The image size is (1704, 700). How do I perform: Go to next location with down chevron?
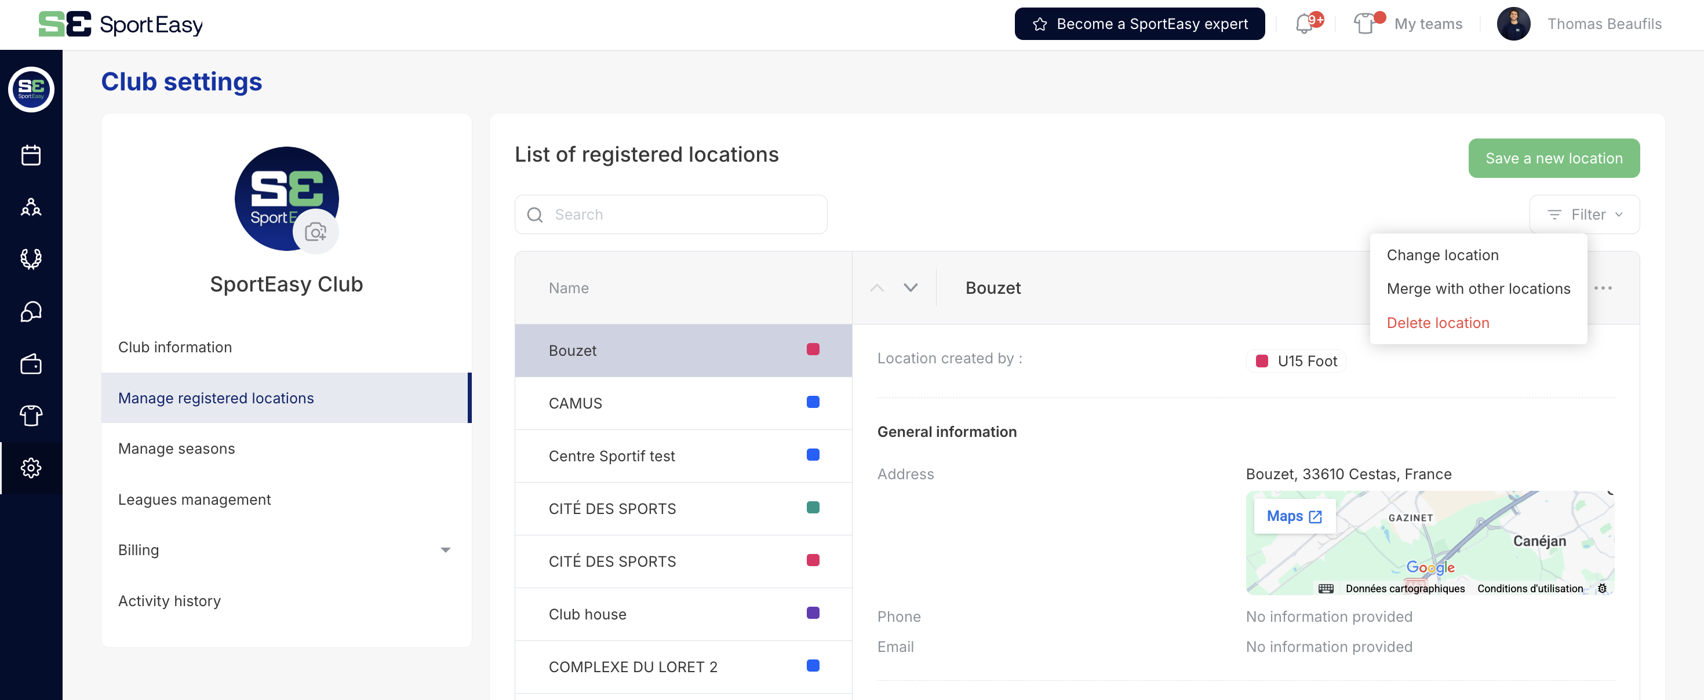(910, 288)
